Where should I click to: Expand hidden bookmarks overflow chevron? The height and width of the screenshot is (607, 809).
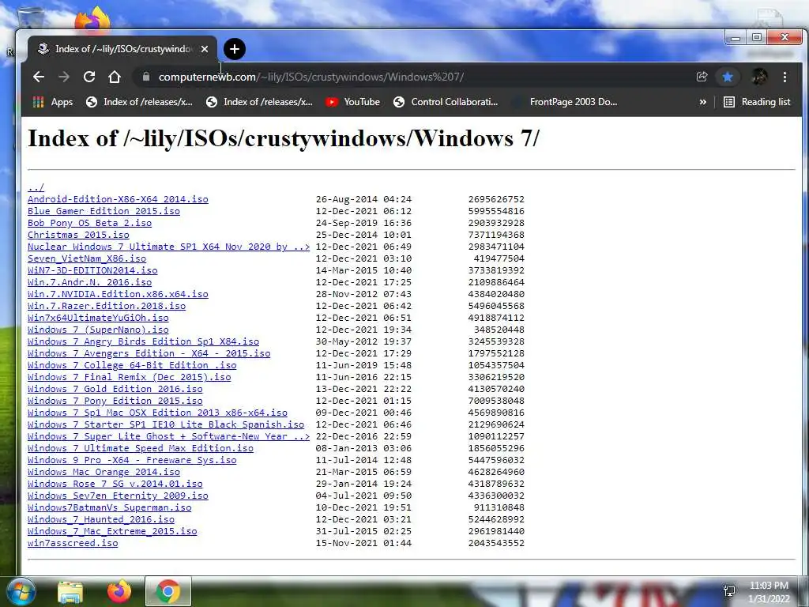(x=702, y=102)
